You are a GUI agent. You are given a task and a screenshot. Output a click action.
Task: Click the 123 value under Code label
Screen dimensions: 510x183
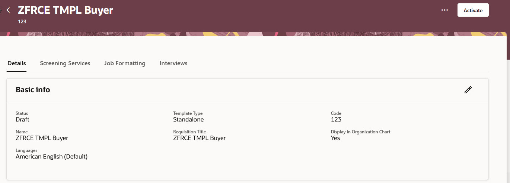pyautogui.click(x=336, y=120)
